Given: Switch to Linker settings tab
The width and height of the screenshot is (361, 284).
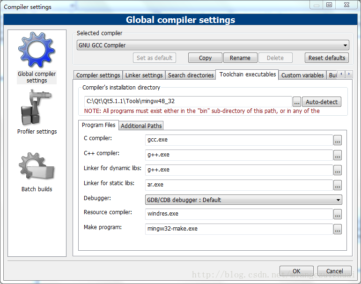Looking at the screenshot, I should [x=144, y=75].
